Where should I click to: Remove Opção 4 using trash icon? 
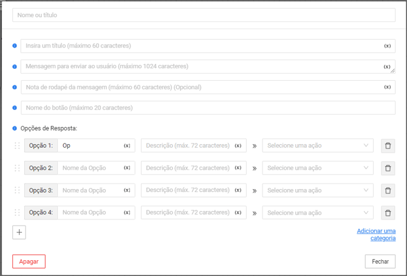(388, 213)
